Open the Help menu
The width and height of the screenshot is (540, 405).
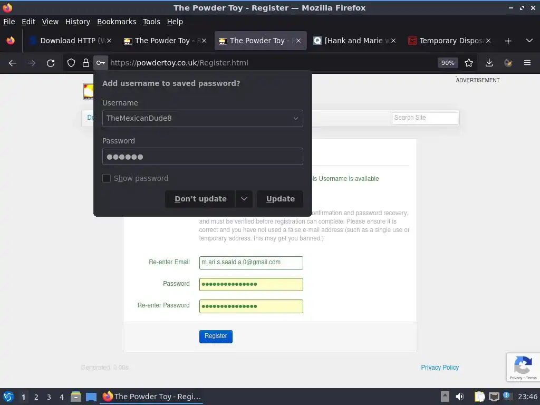[175, 22]
